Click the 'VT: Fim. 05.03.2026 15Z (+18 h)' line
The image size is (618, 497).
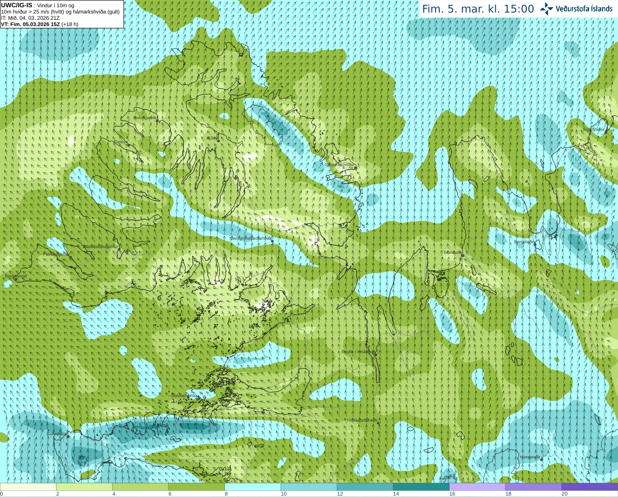40,24
